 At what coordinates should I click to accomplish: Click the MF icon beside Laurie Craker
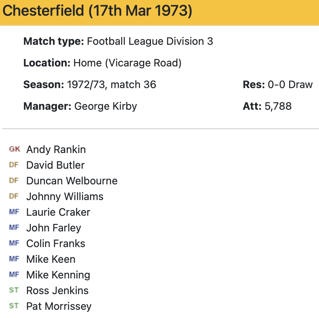click(x=14, y=212)
